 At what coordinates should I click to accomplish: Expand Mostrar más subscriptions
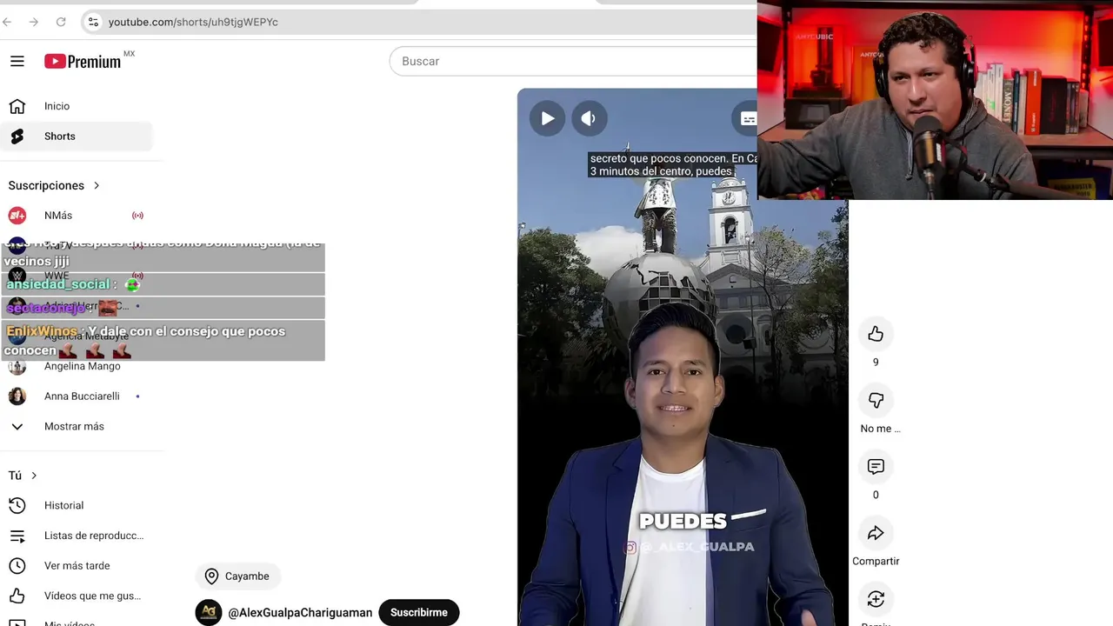77,426
